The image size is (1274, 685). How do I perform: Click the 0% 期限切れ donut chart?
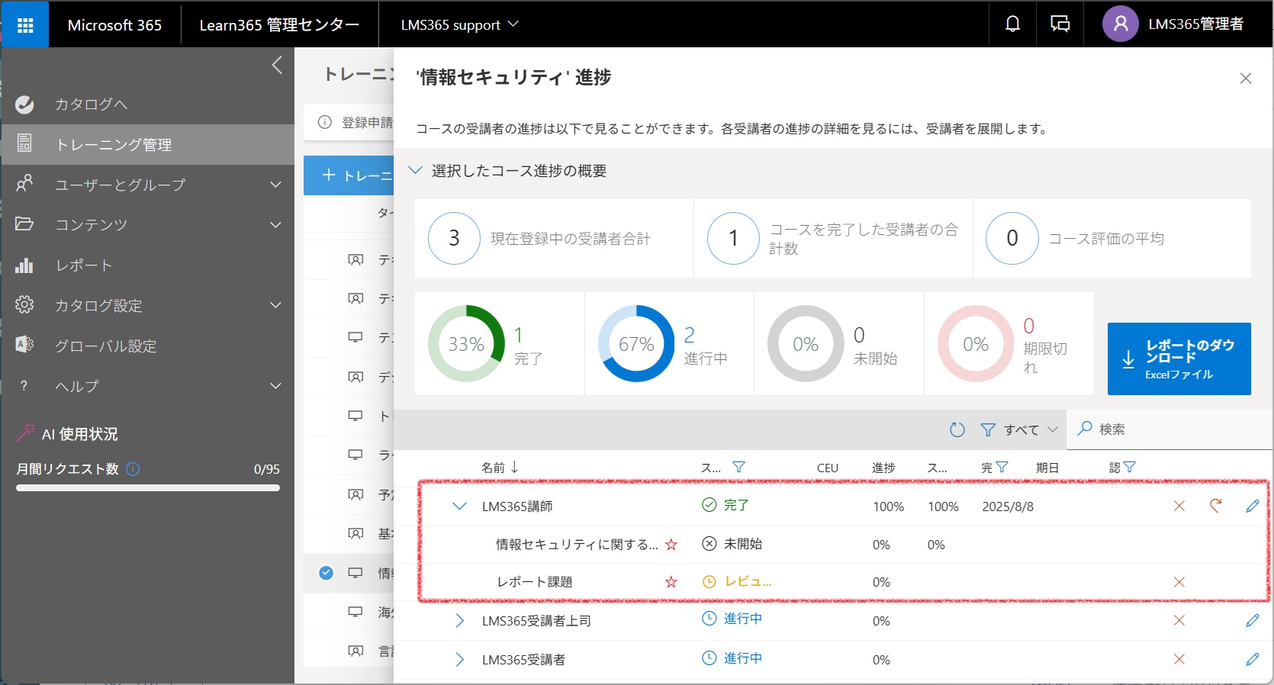976,344
